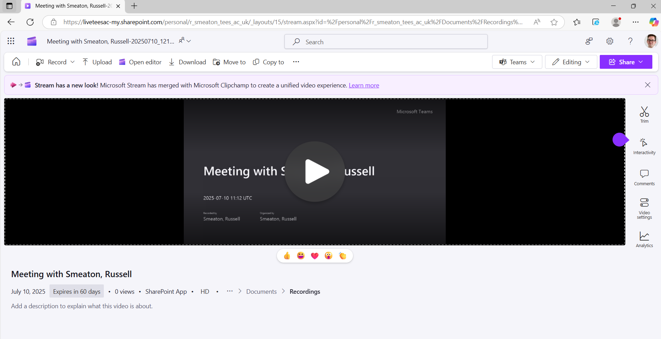This screenshot has width=661, height=339.
Task: Refresh the browser page
Action: (x=30, y=22)
